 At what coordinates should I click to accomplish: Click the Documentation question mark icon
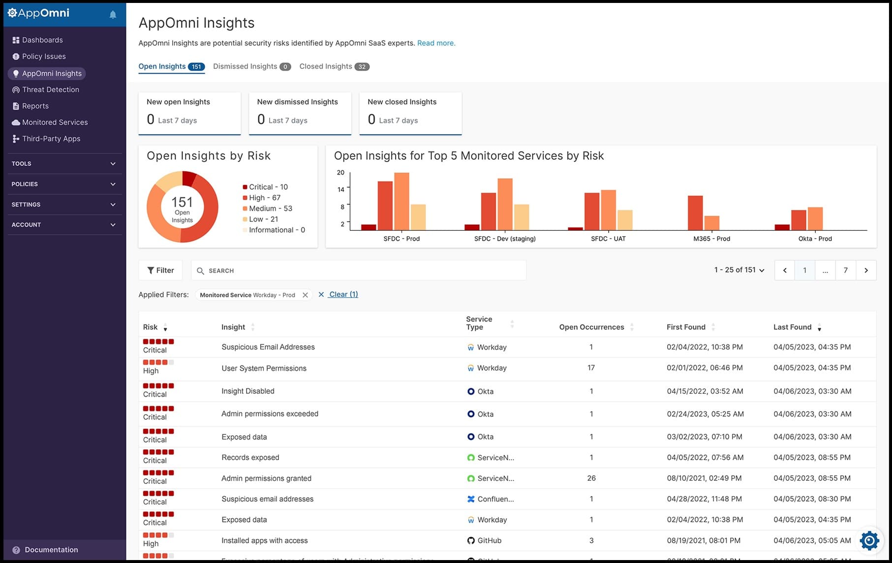[16, 550]
